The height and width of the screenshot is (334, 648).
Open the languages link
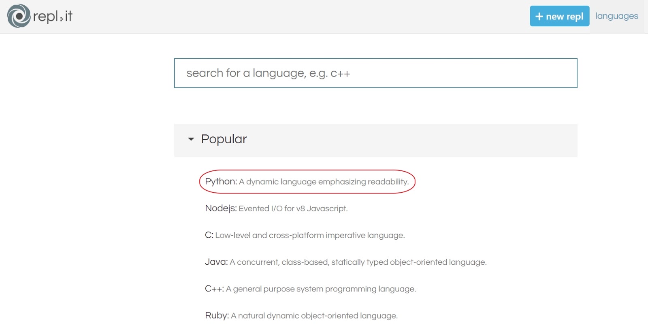click(x=616, y=16)
